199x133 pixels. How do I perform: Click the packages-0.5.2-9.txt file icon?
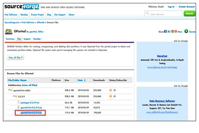pyautogui.click(x=19, y=102)
